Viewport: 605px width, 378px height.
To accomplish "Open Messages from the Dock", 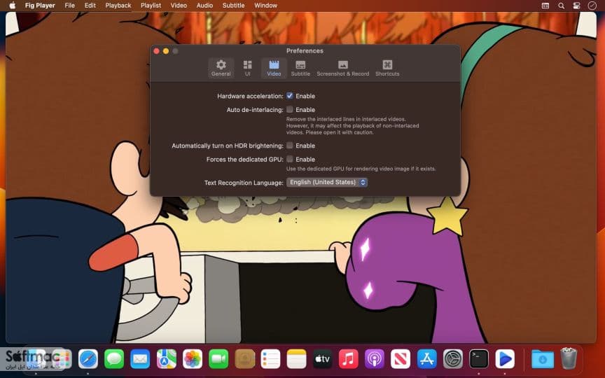I will tap(114, 359).
